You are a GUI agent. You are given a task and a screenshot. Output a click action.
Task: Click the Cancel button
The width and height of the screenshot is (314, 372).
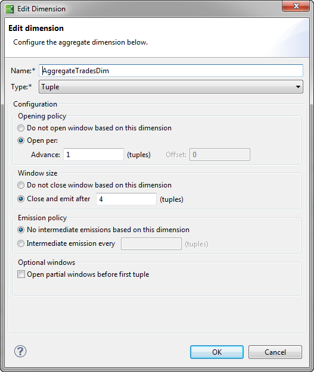(x=275, y=352)
